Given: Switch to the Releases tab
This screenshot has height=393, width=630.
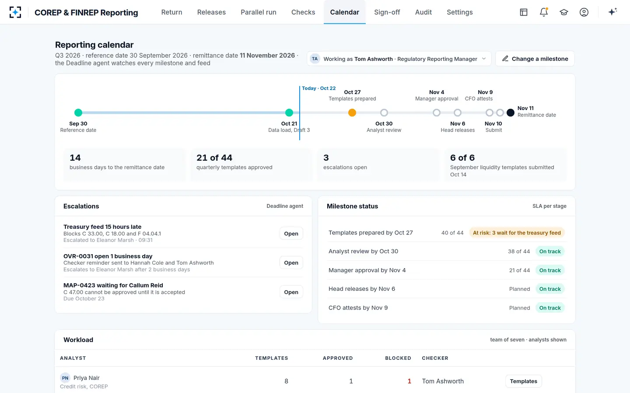Looking at the screenshot, I should [211, 12].
